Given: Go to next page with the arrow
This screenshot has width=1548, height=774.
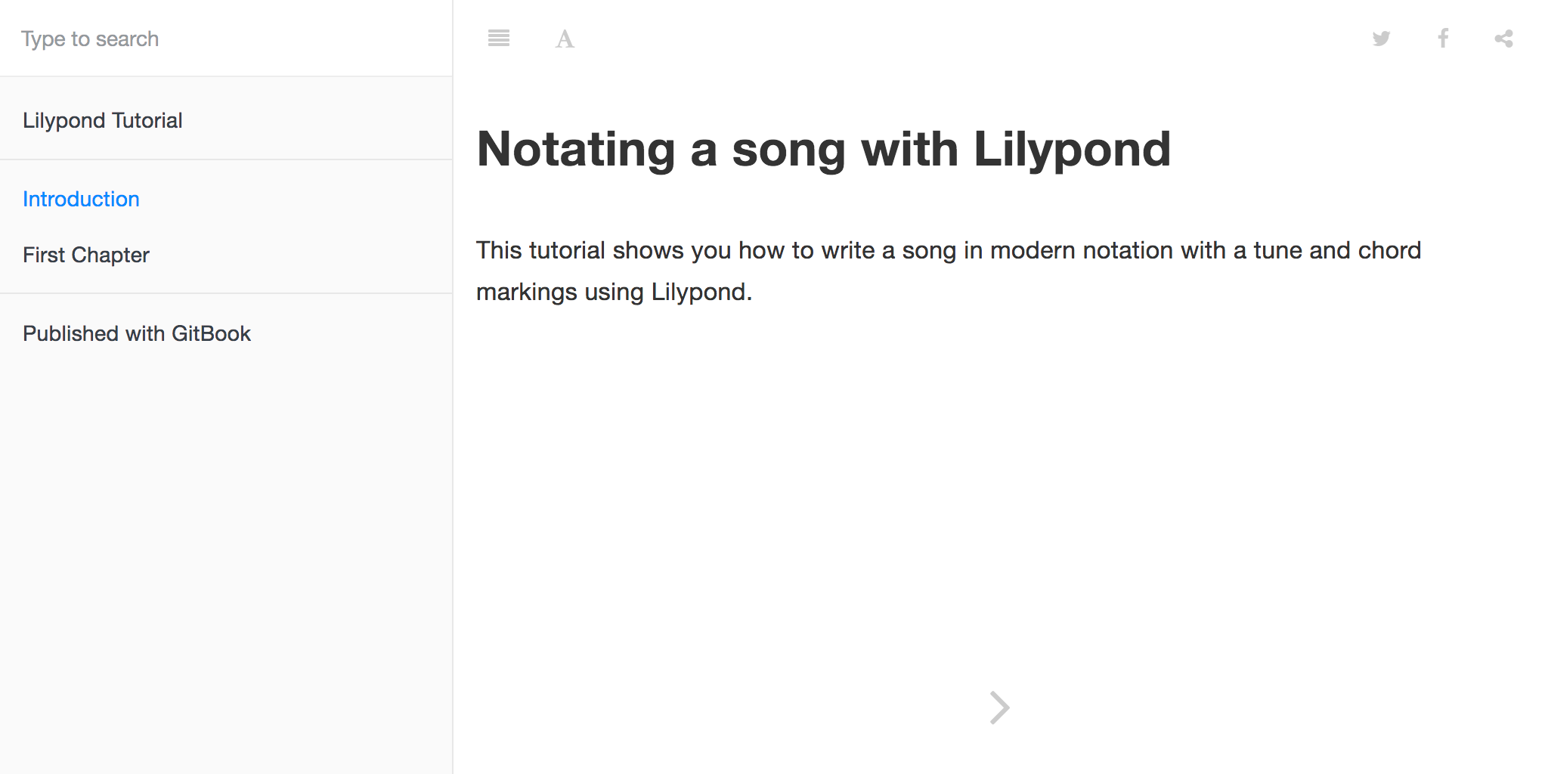Looking at the screenshot, I should tap(999, 707).
